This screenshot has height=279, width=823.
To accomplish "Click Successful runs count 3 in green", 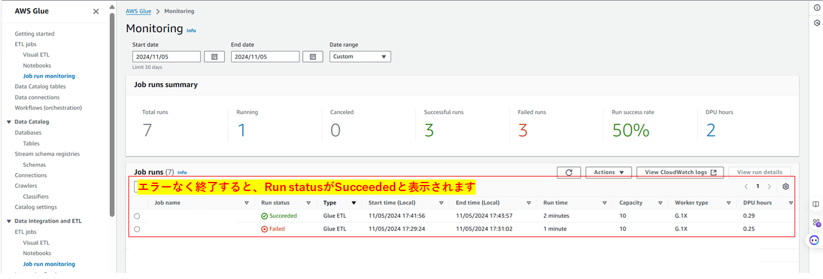I will pos(429,130).
